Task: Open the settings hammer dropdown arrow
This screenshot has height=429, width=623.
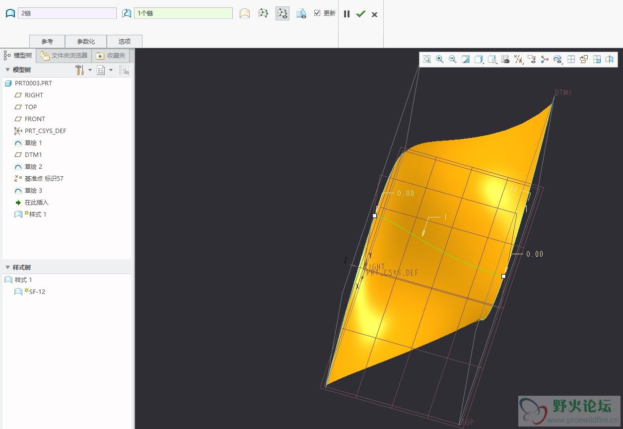Action: click(x=90, y=70)
